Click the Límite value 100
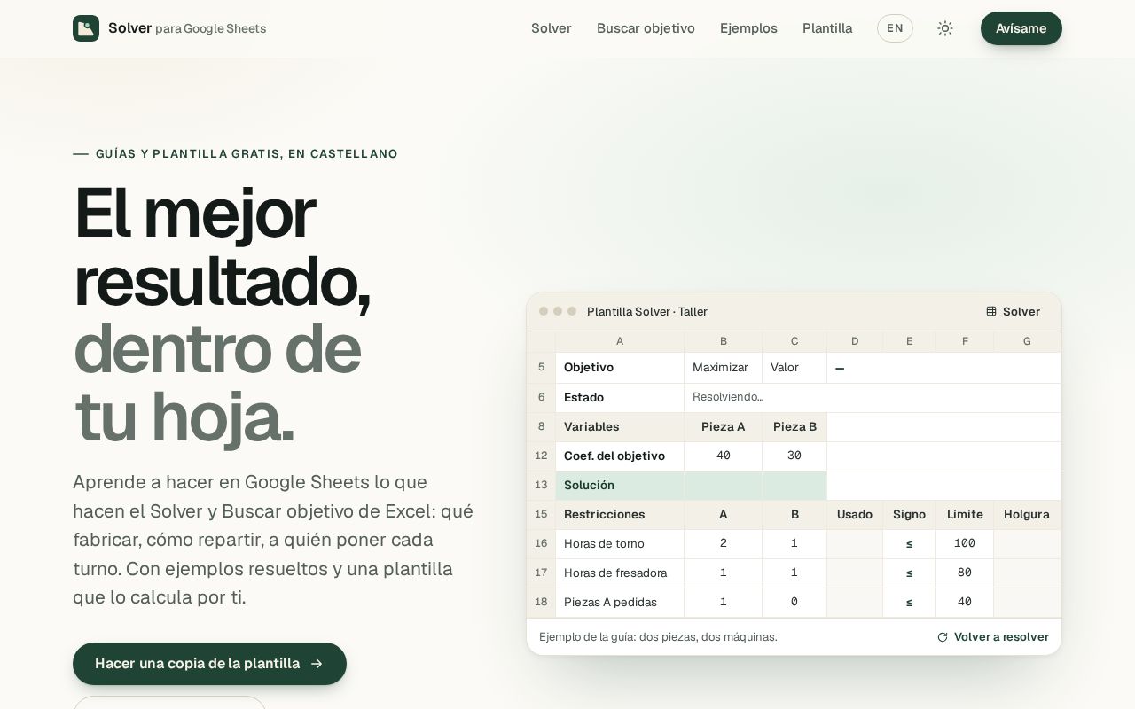Viewport: 1135px width, 709px height. click(965, 543)
